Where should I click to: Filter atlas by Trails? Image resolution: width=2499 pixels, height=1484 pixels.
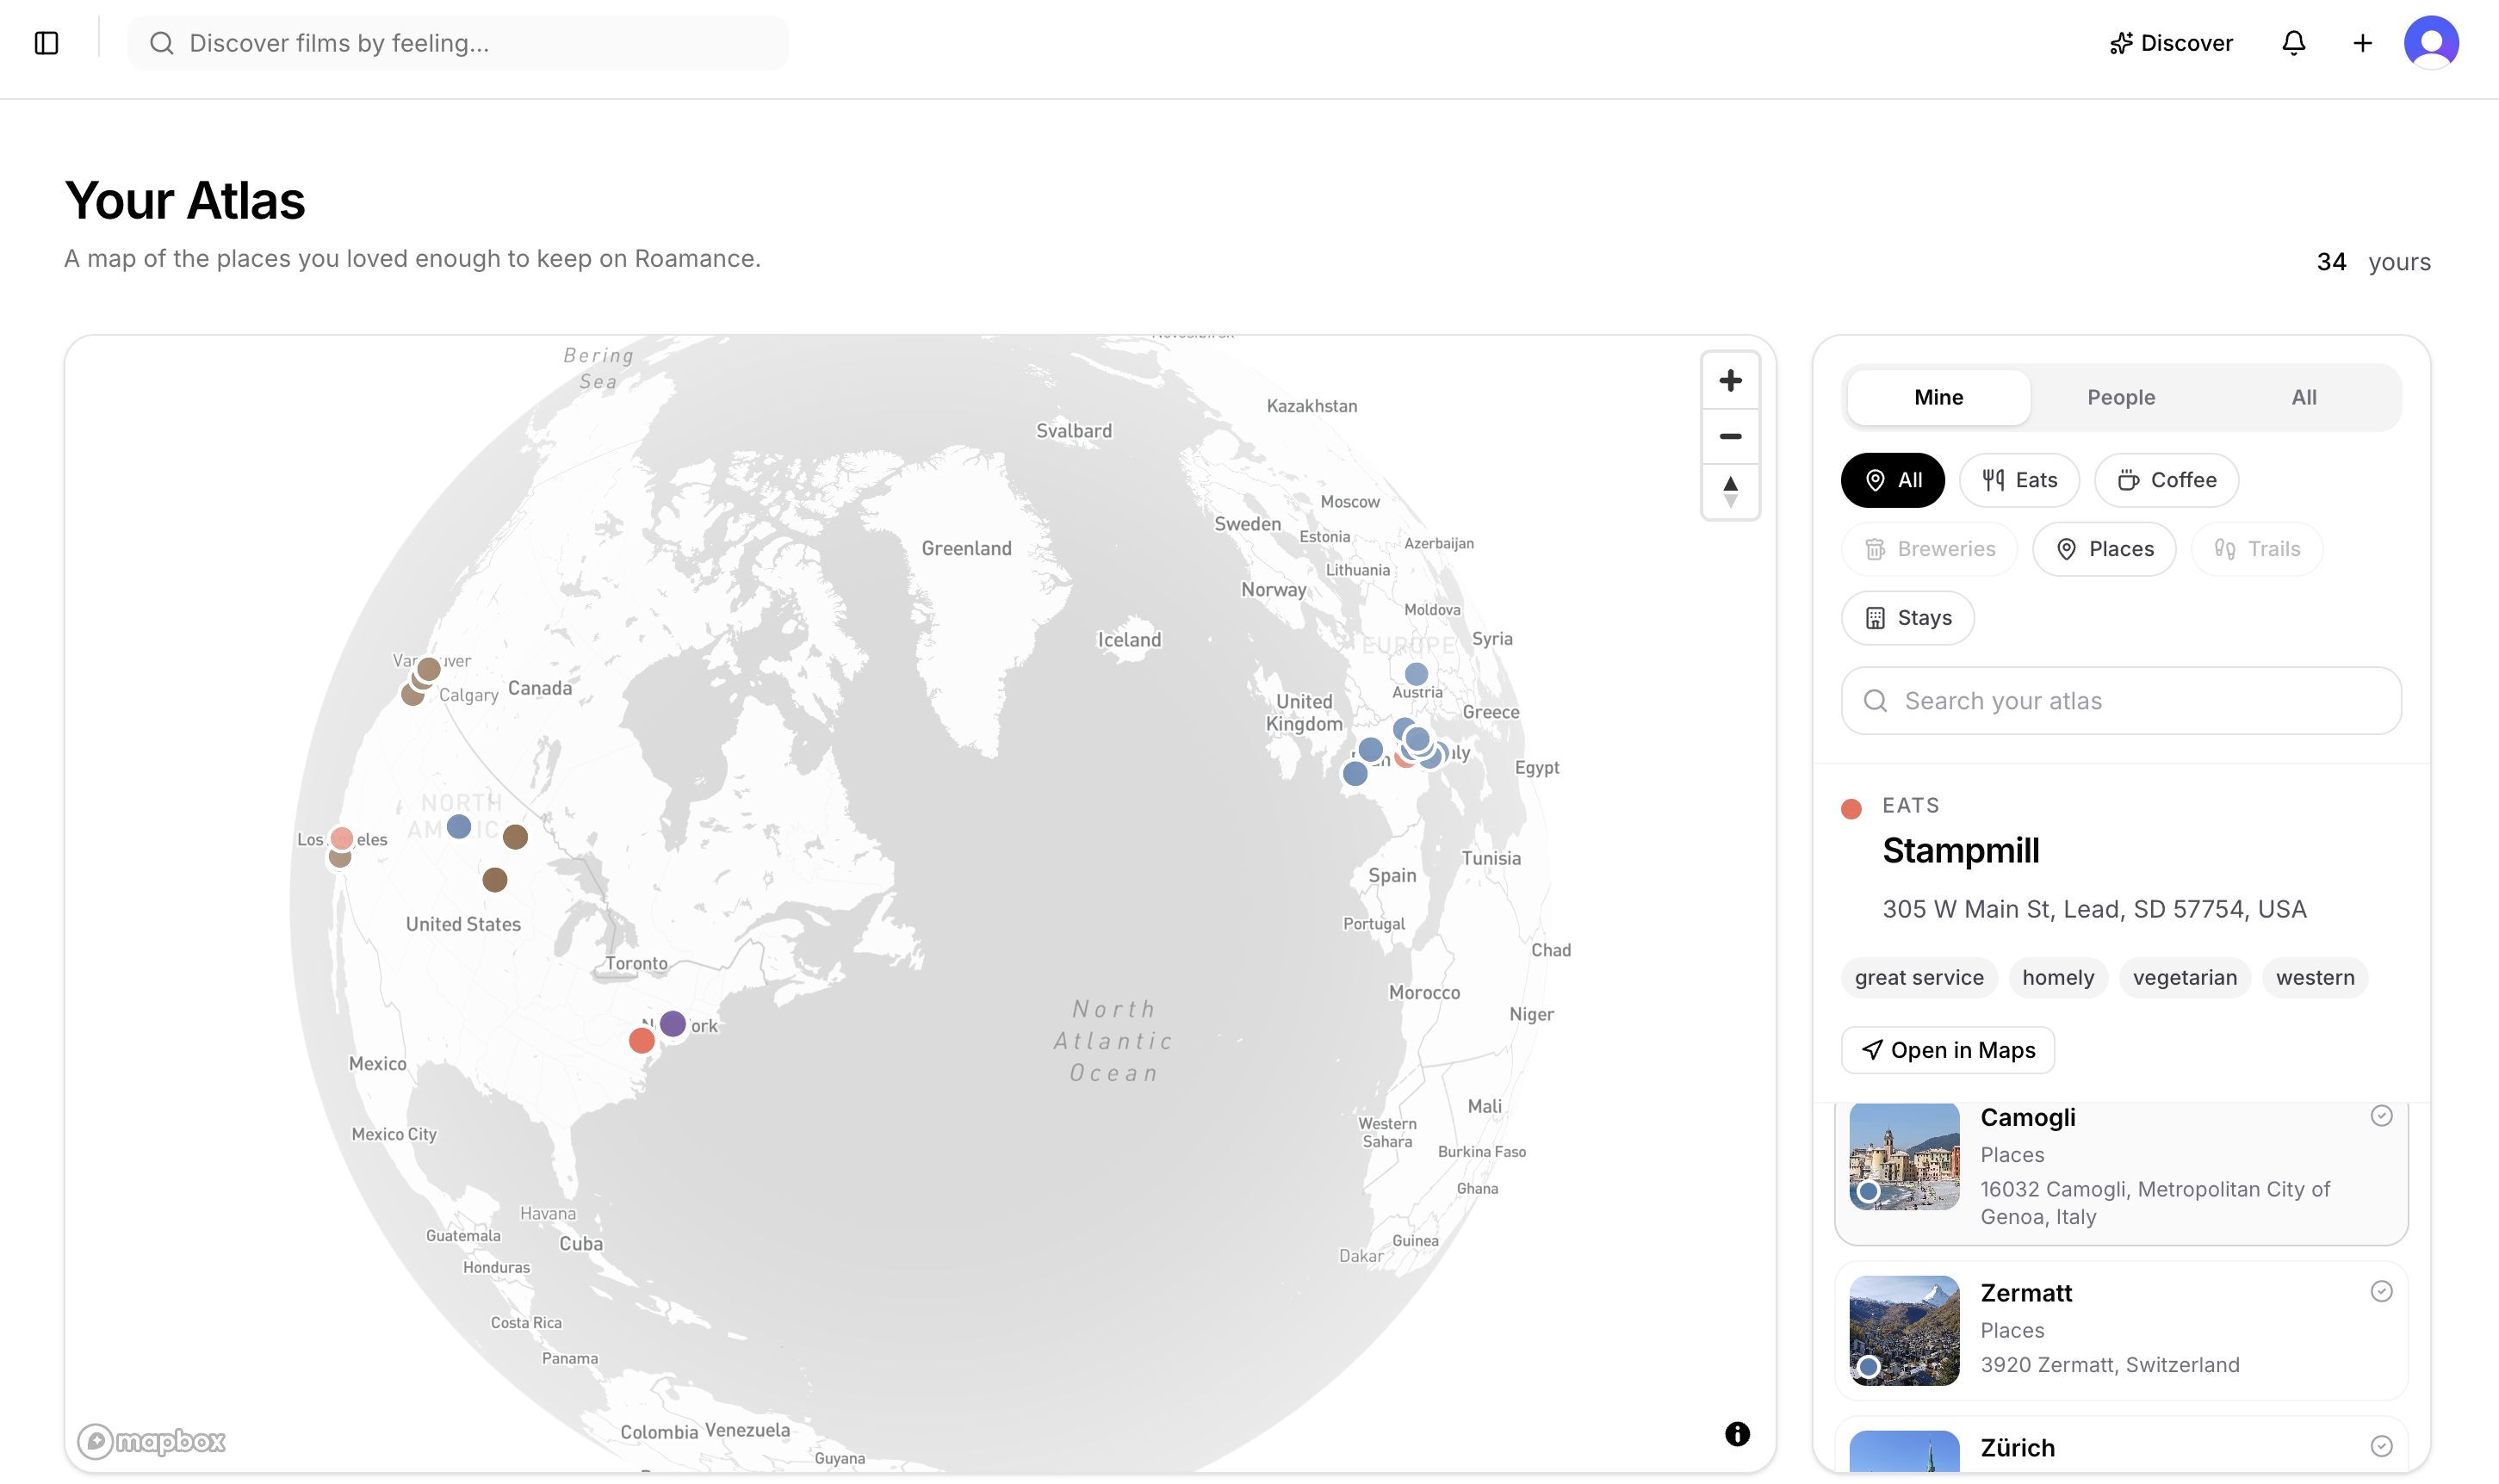[x=2256, y=549]
